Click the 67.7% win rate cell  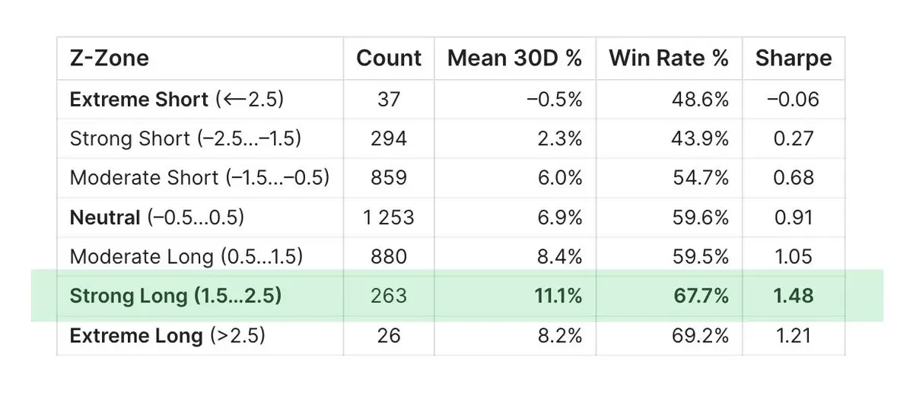[x=701, y=296]
